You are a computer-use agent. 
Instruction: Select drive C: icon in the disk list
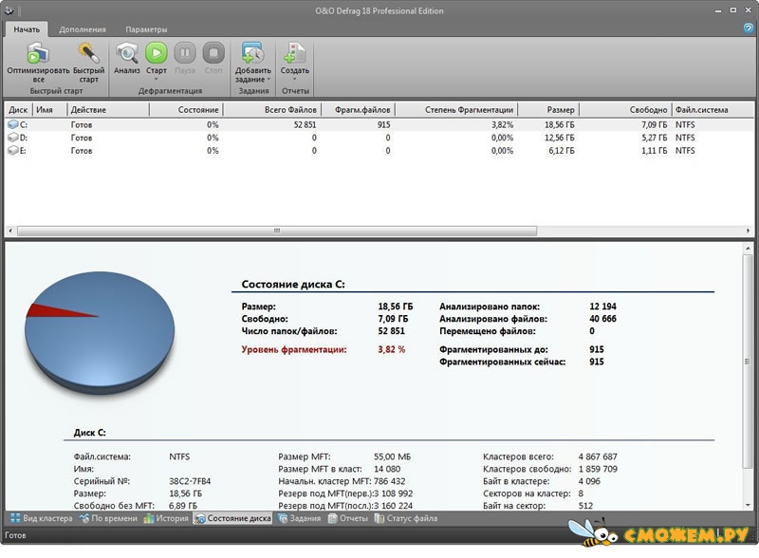13,124
